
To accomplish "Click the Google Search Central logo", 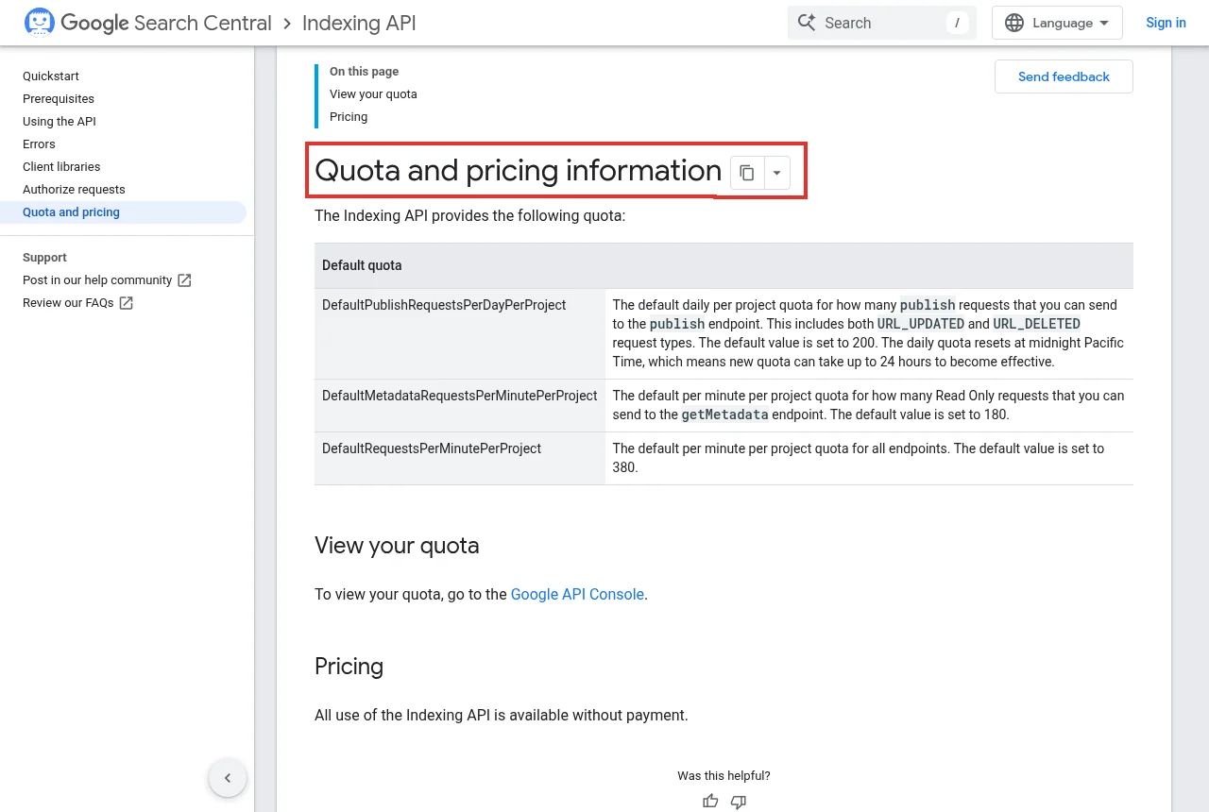I will pos(148,23).
